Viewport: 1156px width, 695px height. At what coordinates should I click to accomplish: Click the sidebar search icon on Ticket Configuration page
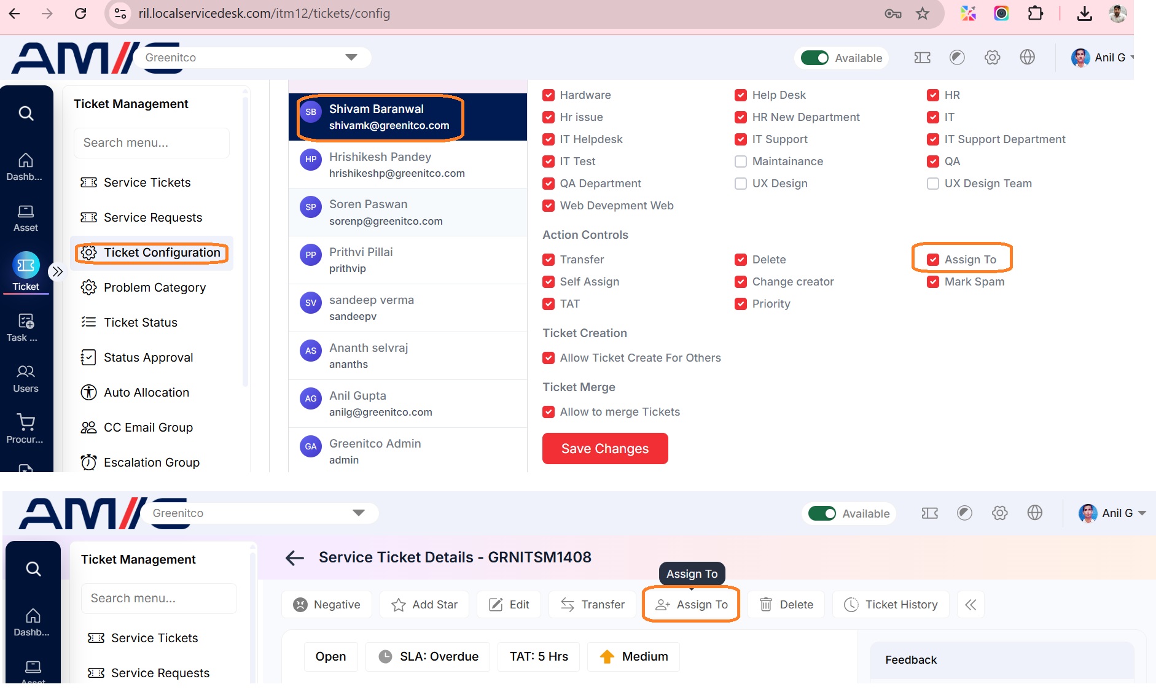pos(26,114)
